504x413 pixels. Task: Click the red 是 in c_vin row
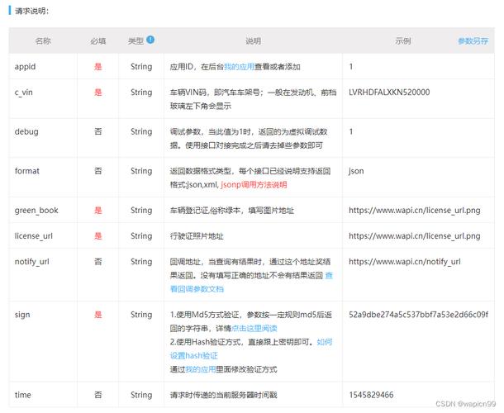click(x=98, y=93)
